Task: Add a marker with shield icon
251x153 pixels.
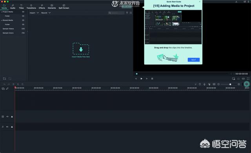Action: click(x=200, y=84)
